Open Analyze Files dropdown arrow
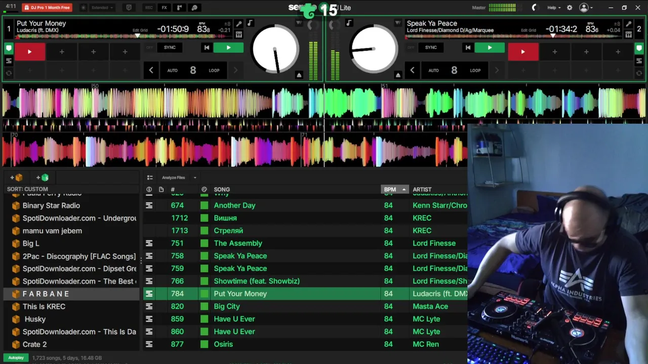The image size is (648, 364). pyautogui.click(x=195, y=177)
